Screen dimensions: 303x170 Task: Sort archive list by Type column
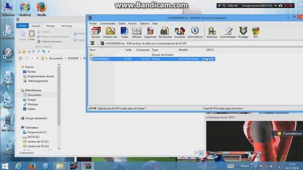tap(155, 50)
